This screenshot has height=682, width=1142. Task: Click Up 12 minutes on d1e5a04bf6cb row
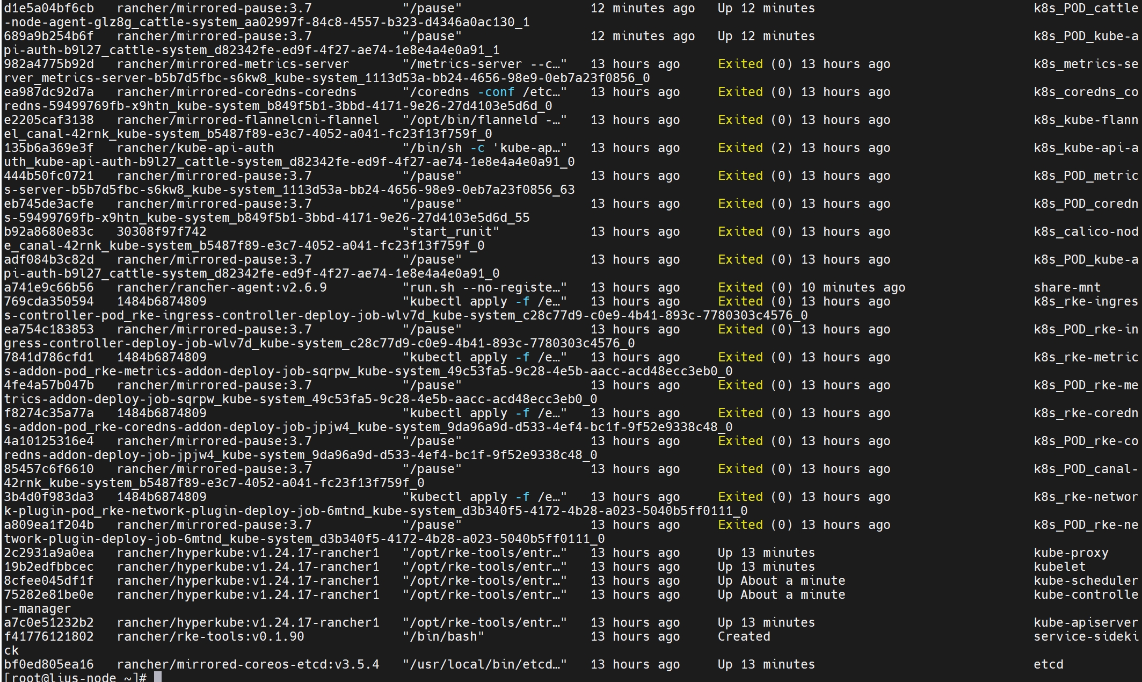tap(767, 9)
